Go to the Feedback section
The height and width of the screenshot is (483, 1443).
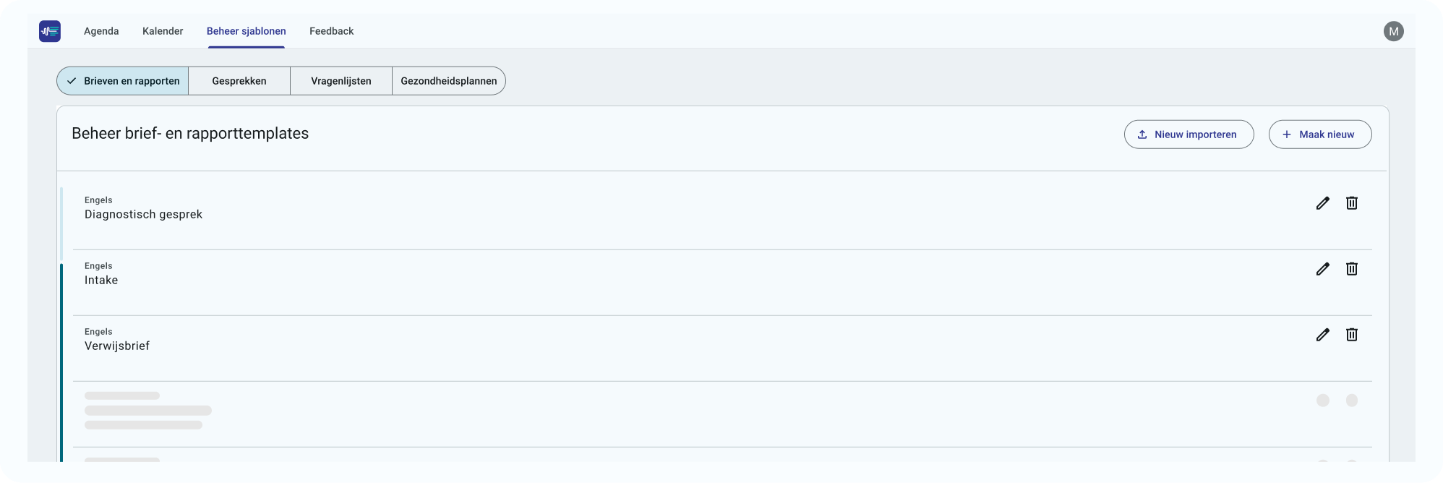pyautogui.click(x=331, y=31)
